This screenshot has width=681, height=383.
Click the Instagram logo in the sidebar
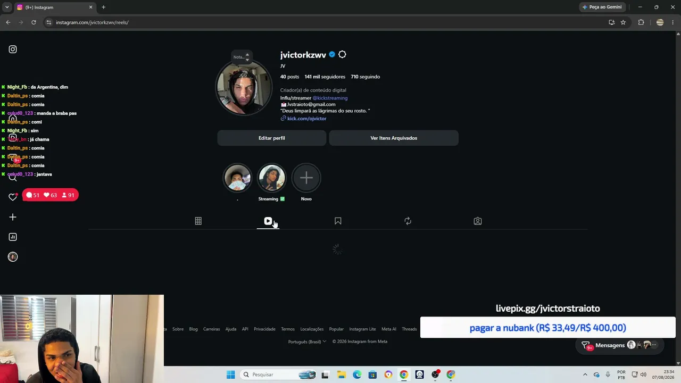[13, 49]
